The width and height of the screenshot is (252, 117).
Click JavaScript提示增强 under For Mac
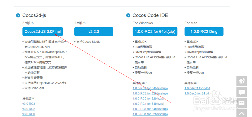(x=200, y=52)
